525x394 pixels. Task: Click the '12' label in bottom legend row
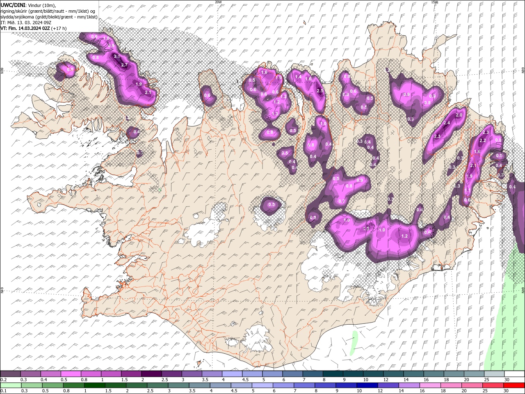(x=380, y=391)
